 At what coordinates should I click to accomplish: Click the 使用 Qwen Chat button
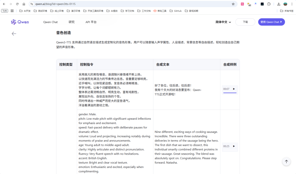click(271, 22)
